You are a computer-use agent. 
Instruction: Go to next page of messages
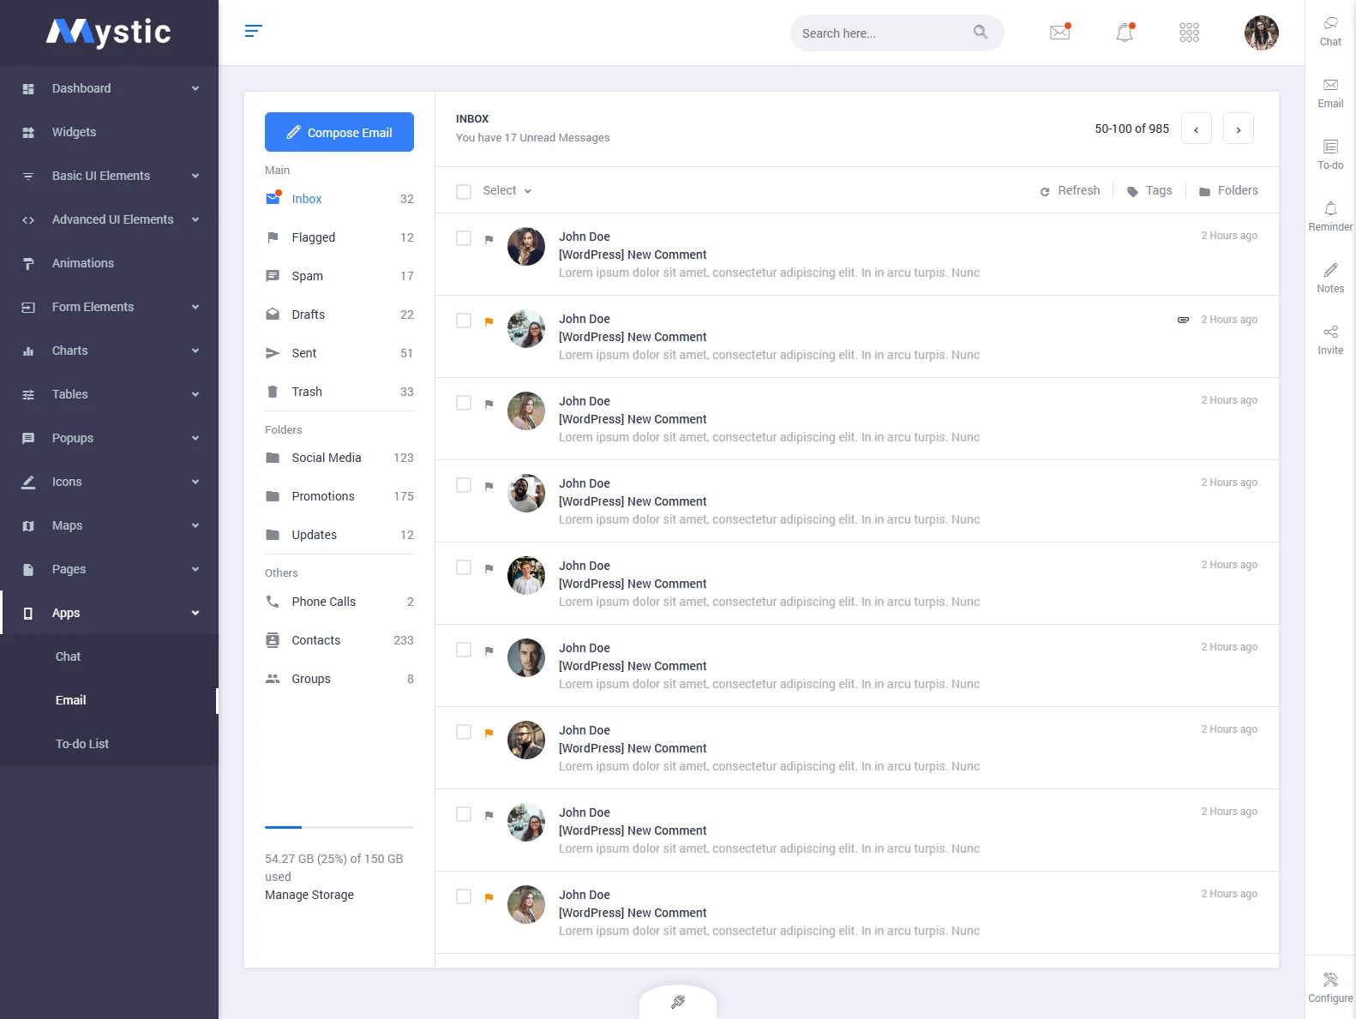(x=1238, y=129)
